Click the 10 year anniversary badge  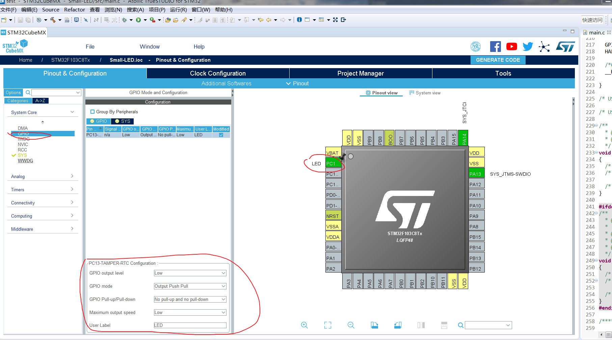(476, 47)
